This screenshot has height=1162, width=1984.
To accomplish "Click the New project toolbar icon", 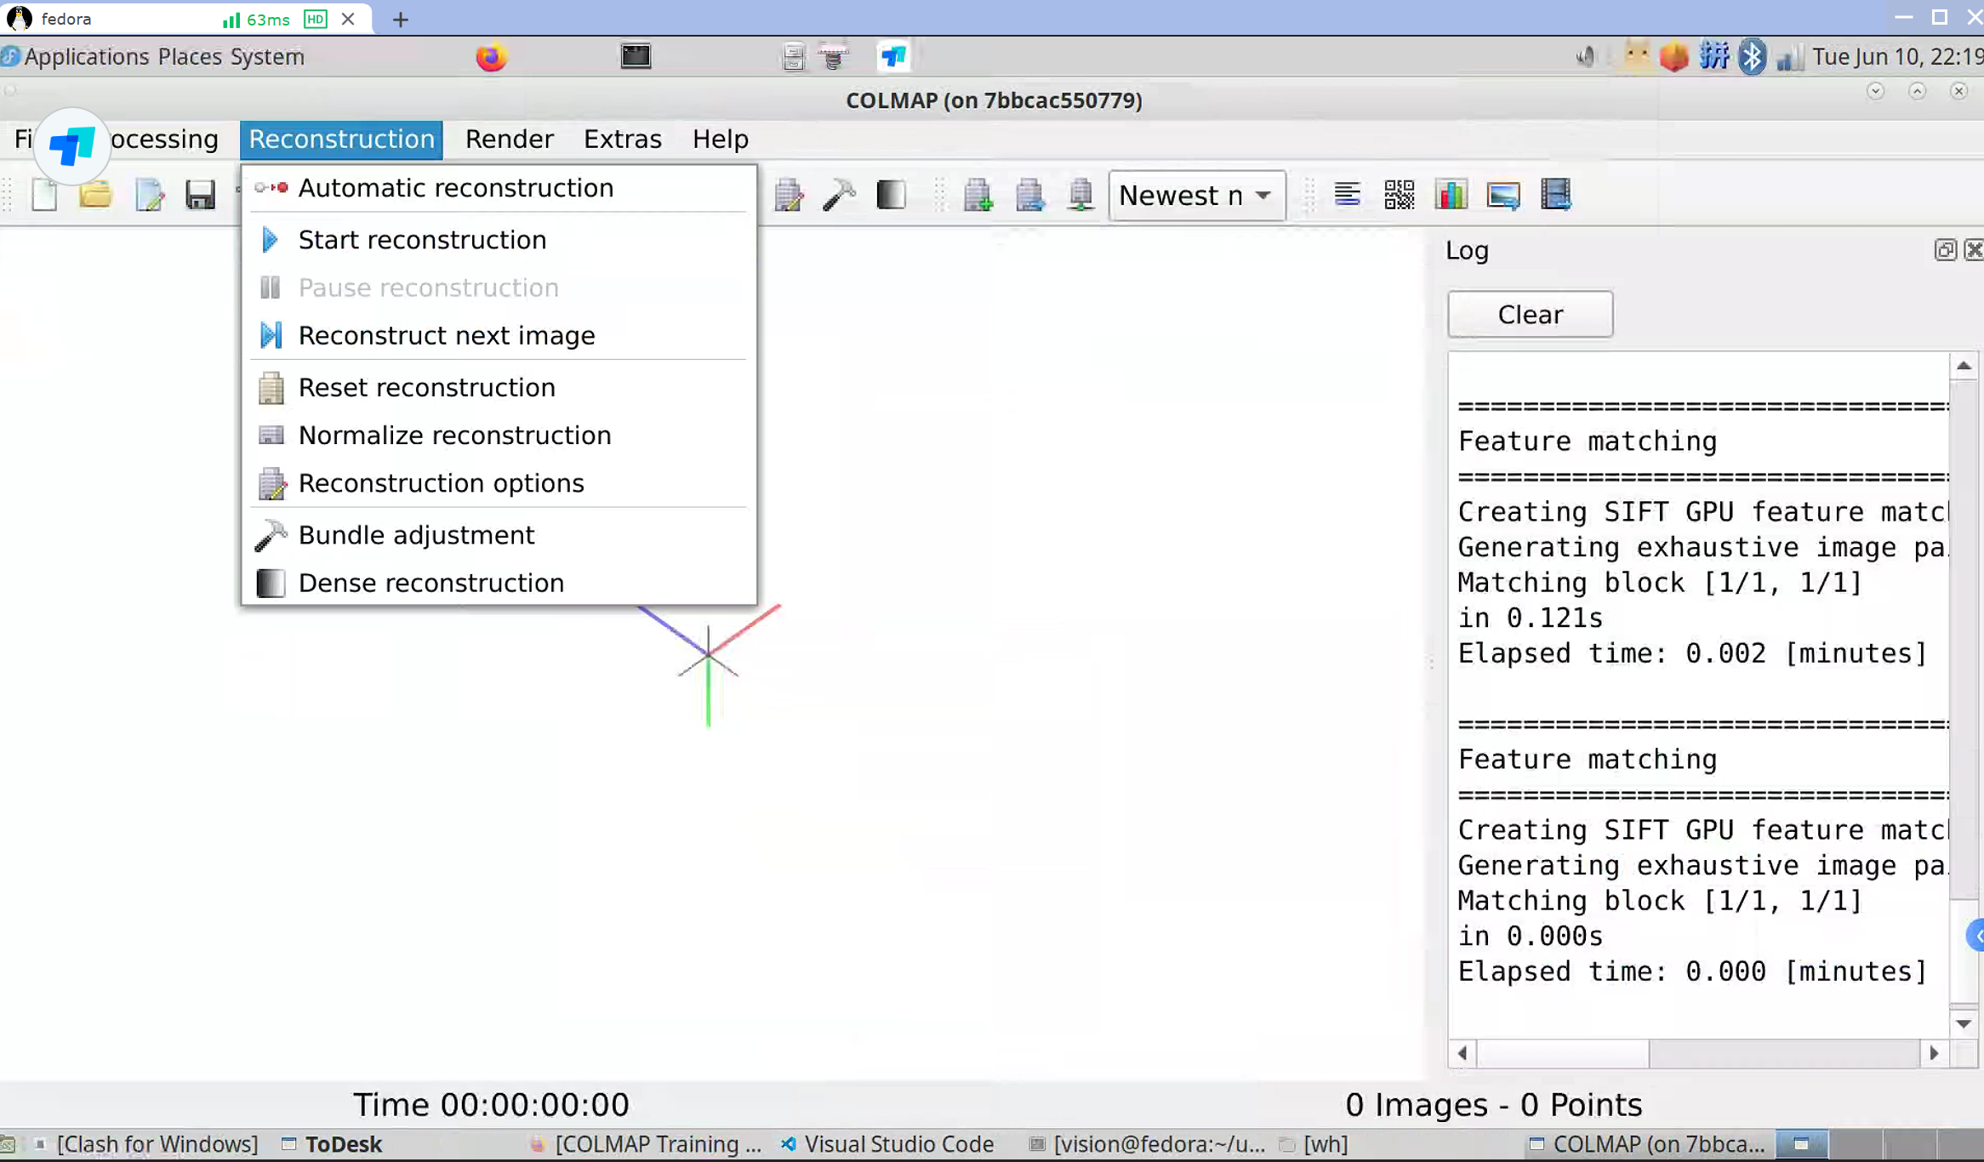I will tap(44, 196).
